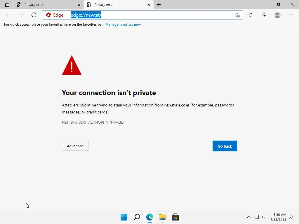Image resolution: width=299 pixels, height=224 pixels.
Task: Click the 'Your connection isn't private' heading
Action: coord(109,93)
